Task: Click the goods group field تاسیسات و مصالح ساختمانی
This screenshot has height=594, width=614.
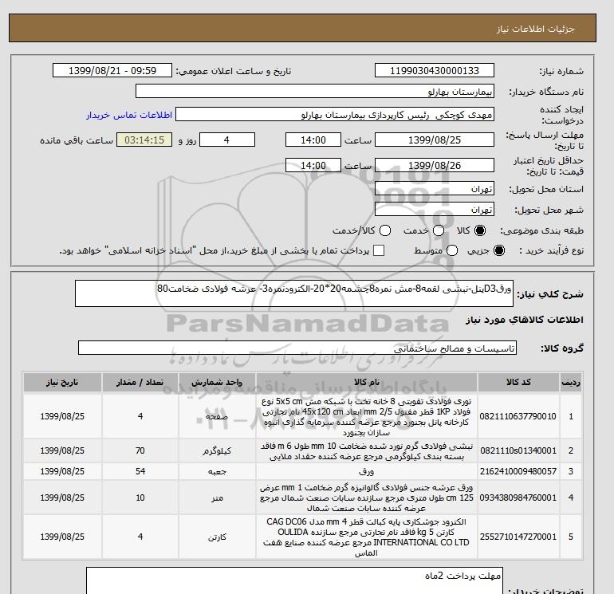Action: point(297,348)
